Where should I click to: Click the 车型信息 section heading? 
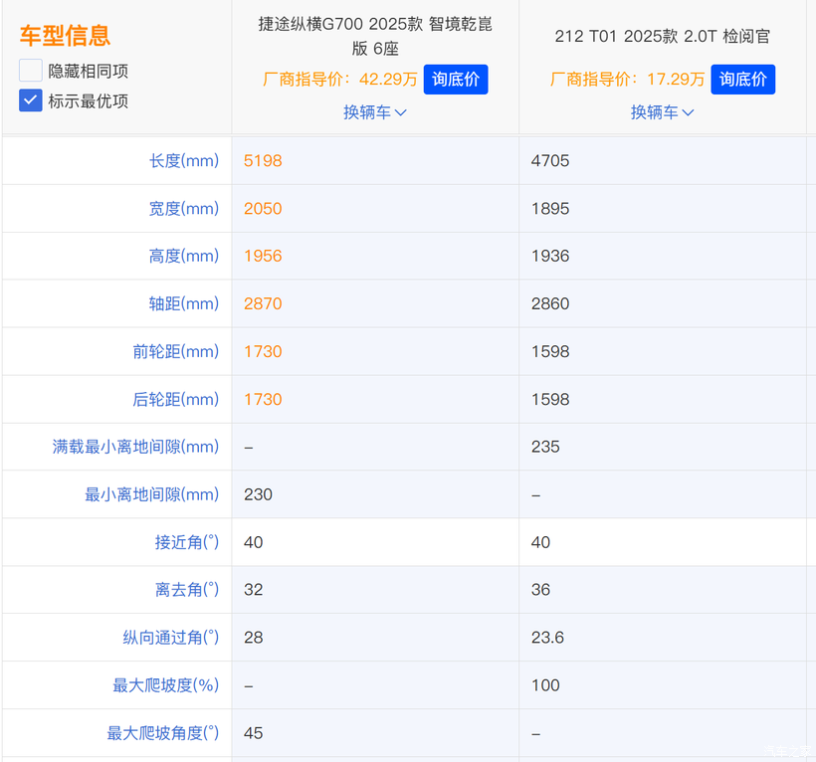click(65, 36)
